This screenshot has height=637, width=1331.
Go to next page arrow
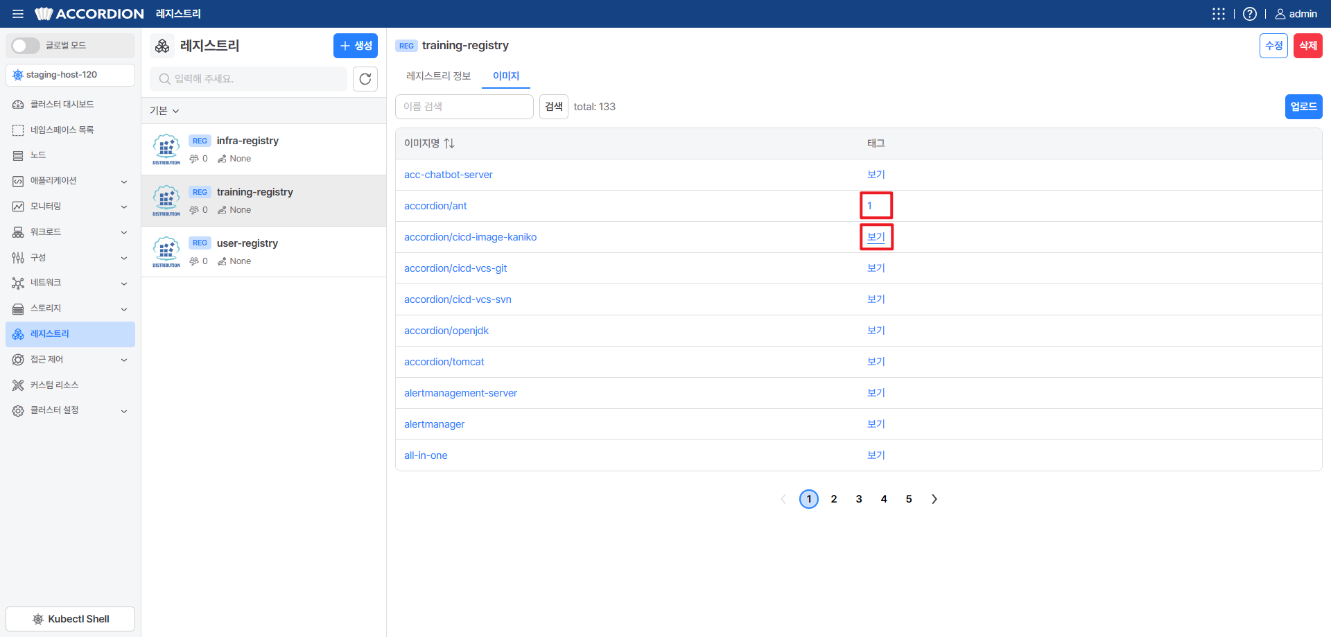[x=934, y=499]
